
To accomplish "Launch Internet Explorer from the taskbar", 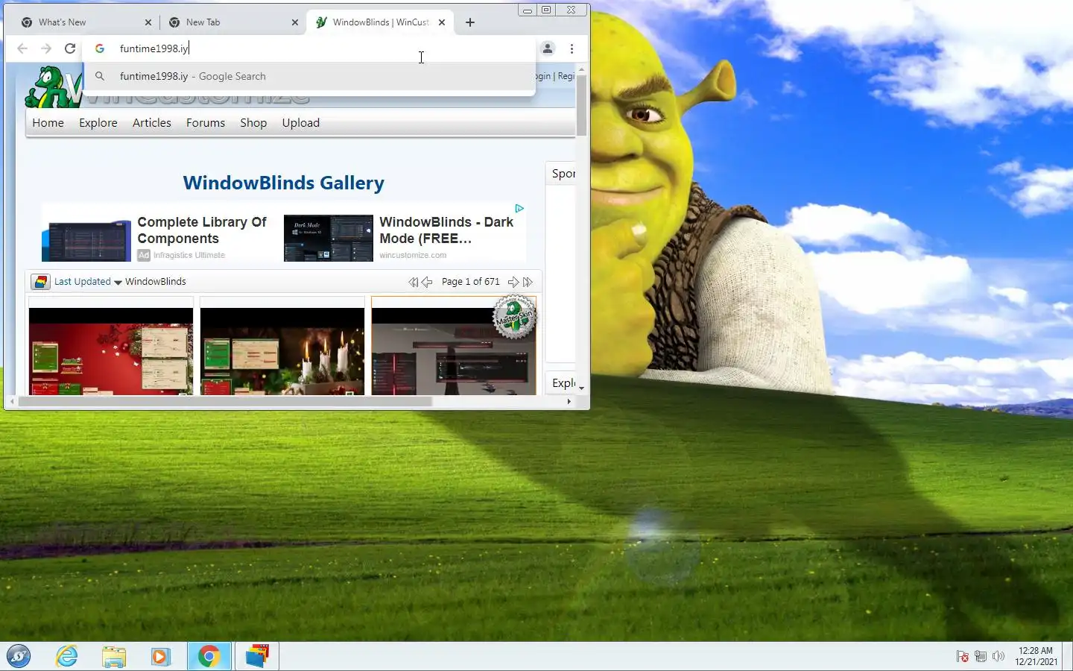I will click(67, 656).
